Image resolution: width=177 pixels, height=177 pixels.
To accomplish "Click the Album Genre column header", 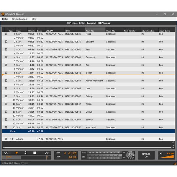I will pos(167,30).
